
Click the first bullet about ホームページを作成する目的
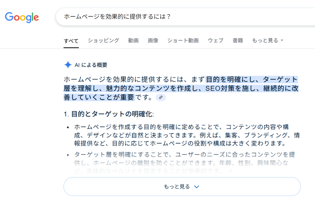click(187, 135)
